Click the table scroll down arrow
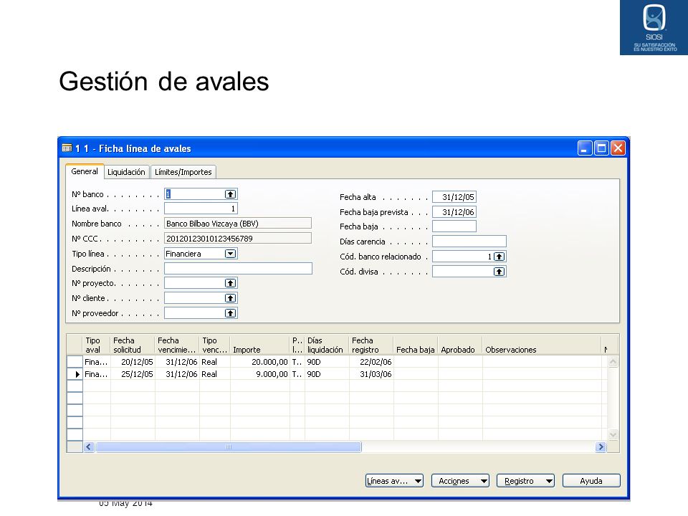The height and width of the screenshot is (516, 688). (613, 435)
